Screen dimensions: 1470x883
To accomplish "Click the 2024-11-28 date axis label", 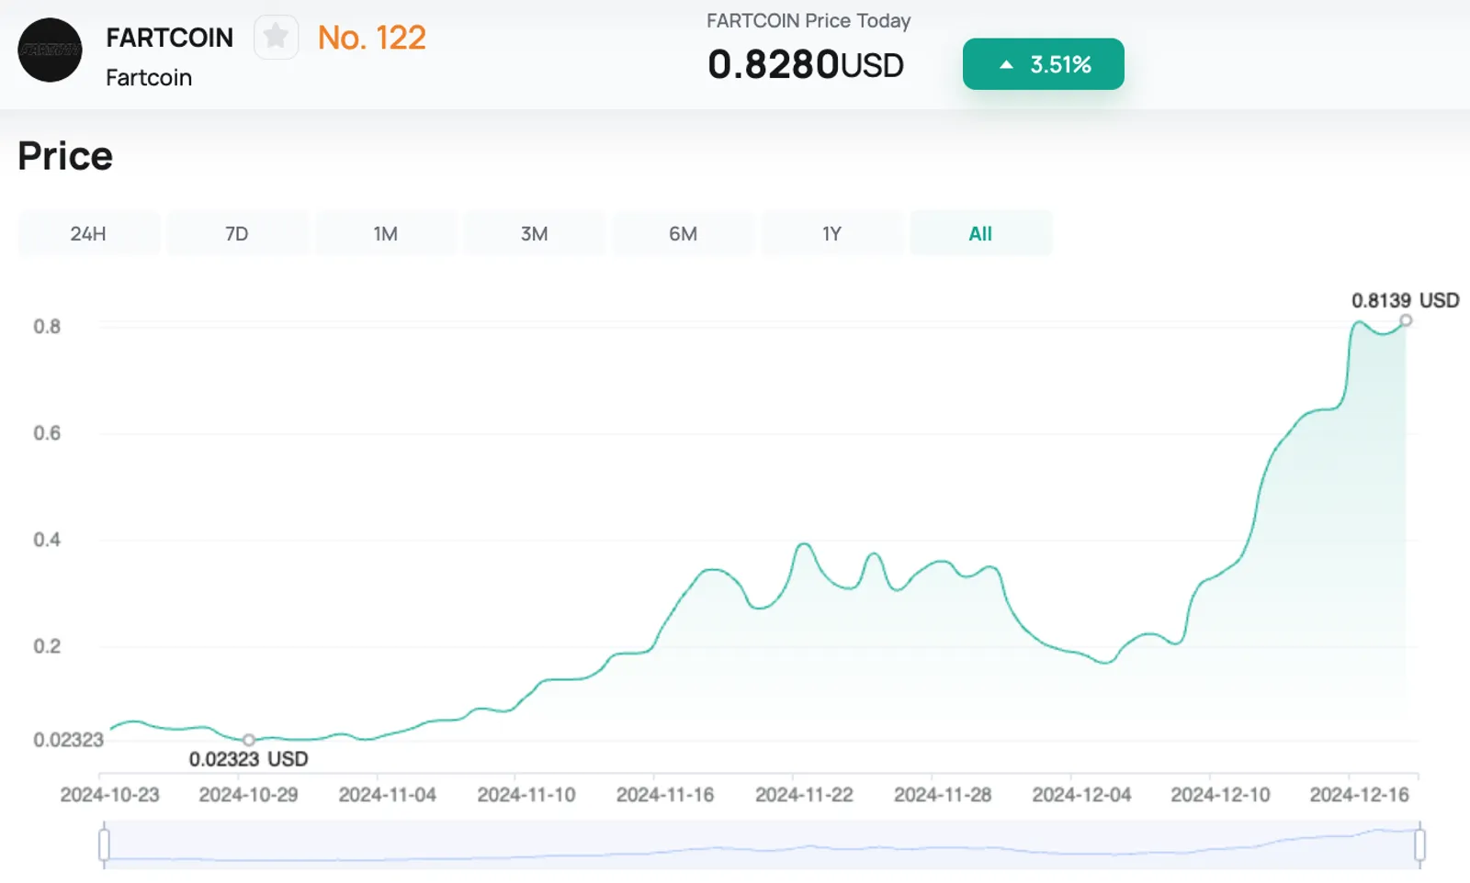I will (x=943, y=795).
